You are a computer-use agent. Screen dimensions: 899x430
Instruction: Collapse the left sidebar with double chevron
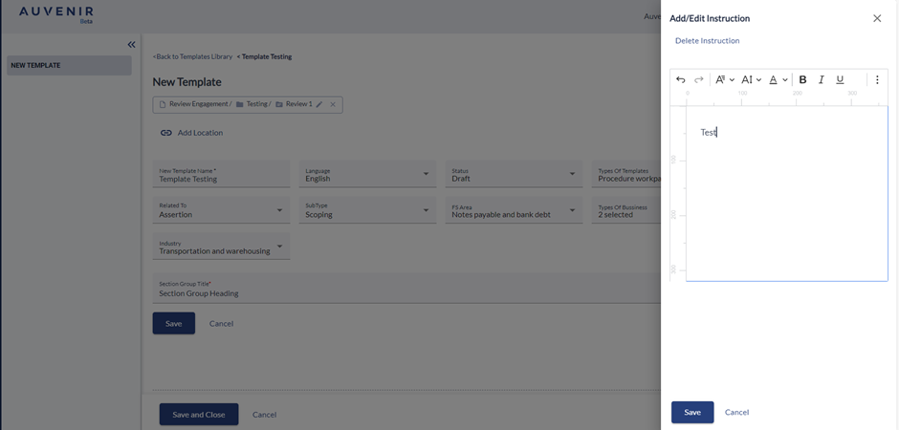click(x=131, y=45)
